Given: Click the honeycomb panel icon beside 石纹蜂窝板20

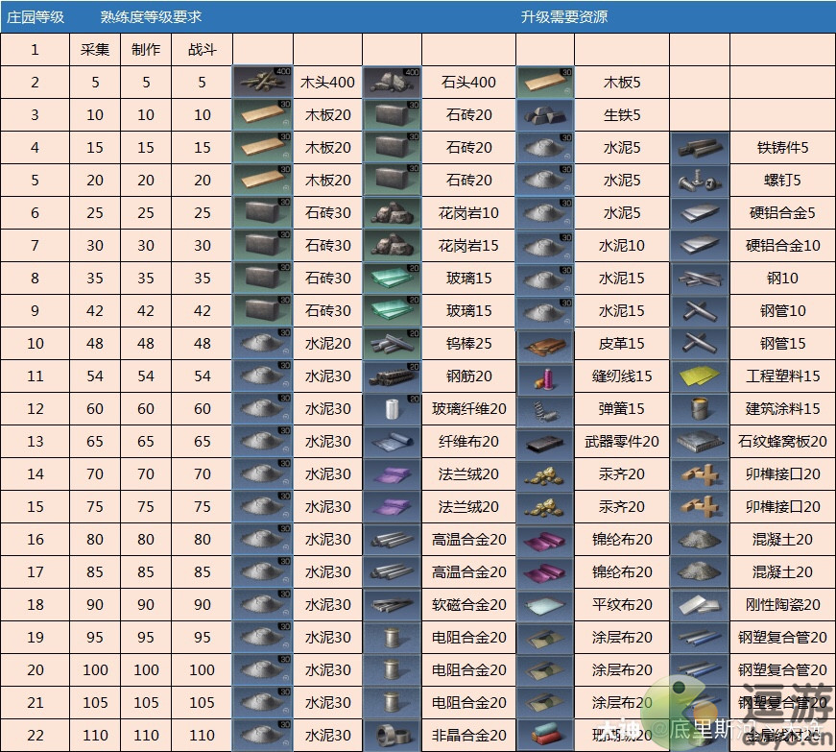Looking at the screenshot, I should click(x=700, y=441).
